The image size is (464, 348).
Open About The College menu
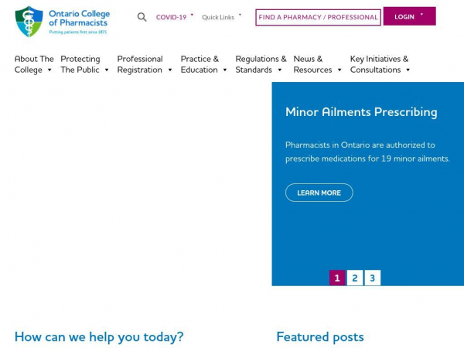click(34, 64)
